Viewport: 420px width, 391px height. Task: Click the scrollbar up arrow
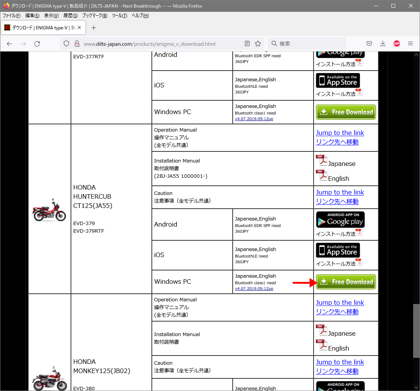click(x=416, y=55)
